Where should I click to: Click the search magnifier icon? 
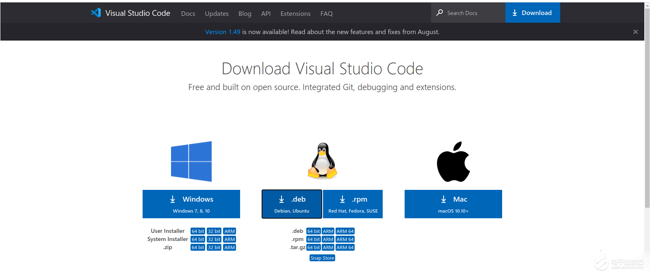click(440, 13)
